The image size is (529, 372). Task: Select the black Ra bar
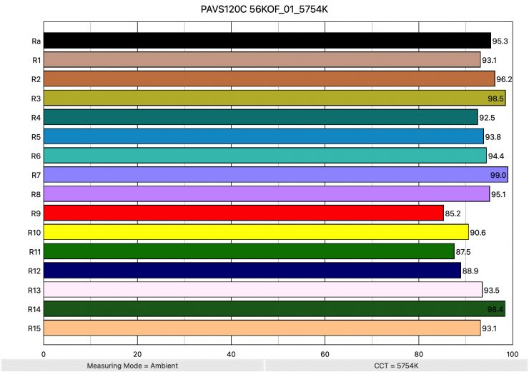(267, 40)
